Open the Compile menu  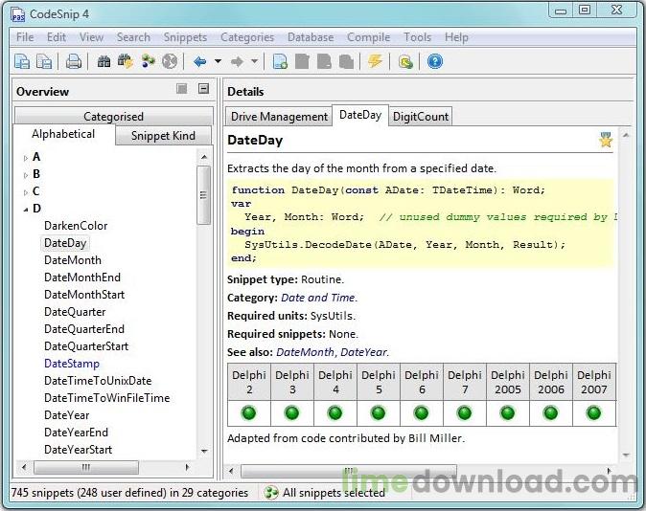pos(368,37)
